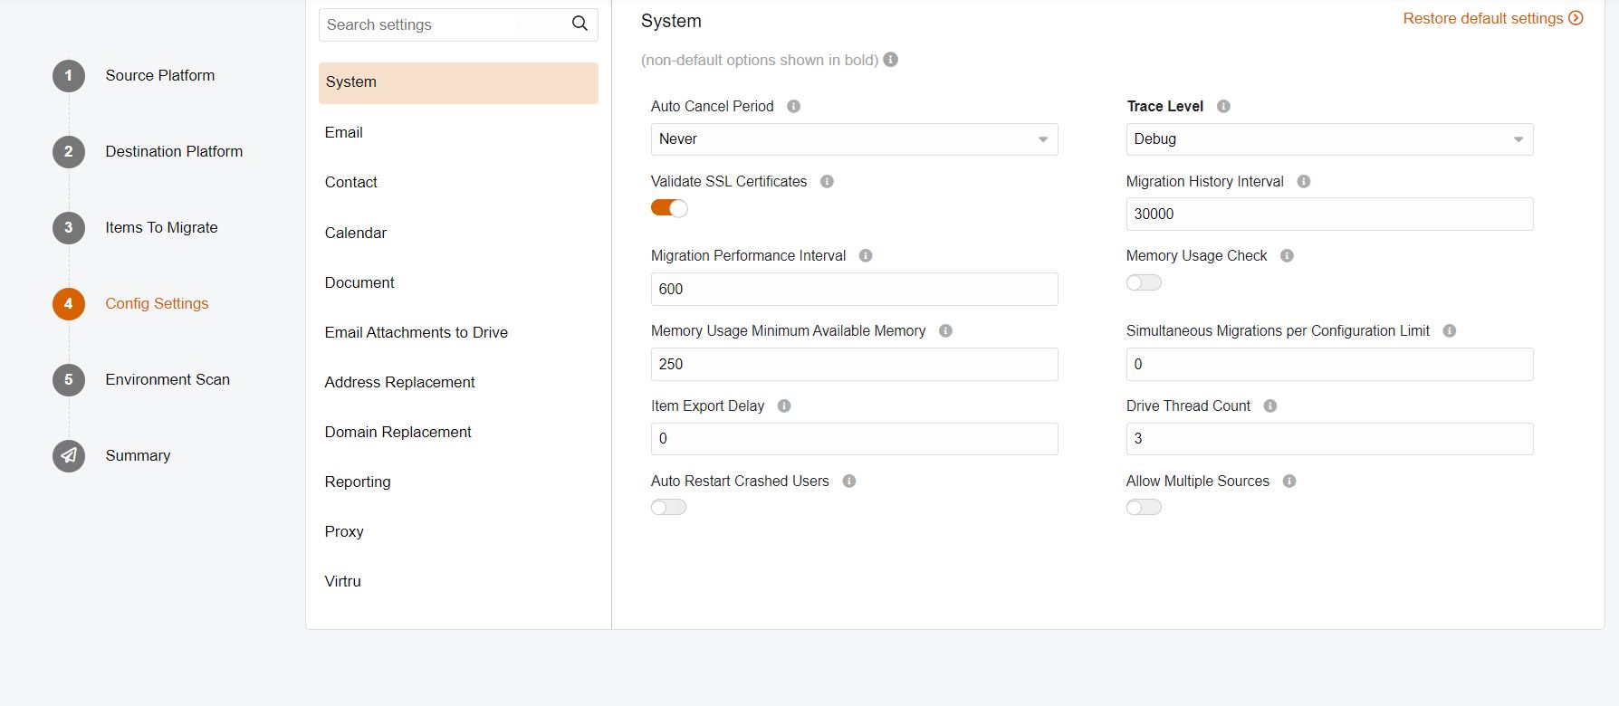Go to Source Platform step label

click(160, 76)
